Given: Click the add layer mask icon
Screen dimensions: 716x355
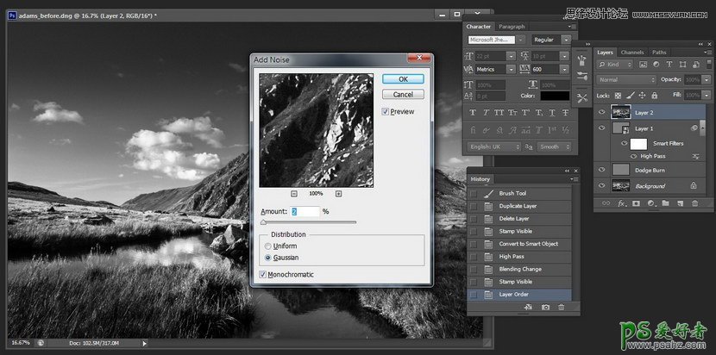Looking at the screenshot, I should (x=635, y=204).
